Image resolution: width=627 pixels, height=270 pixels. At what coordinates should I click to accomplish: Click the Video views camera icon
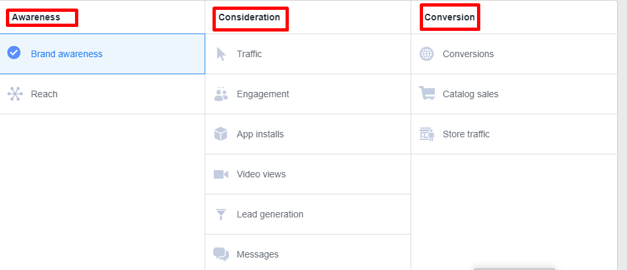220,174
